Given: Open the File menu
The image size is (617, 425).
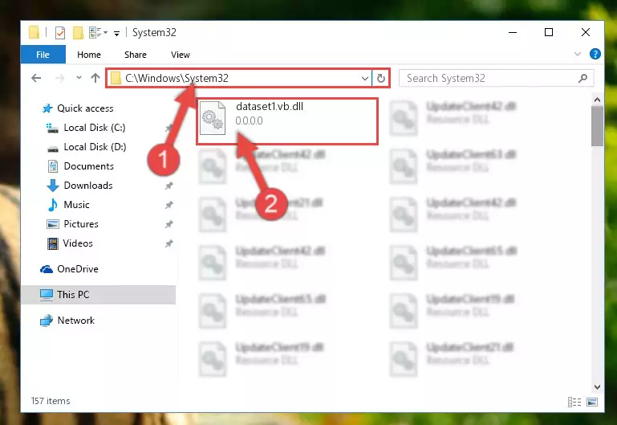Looking at the screenshot, I should [x=43, y=55].
